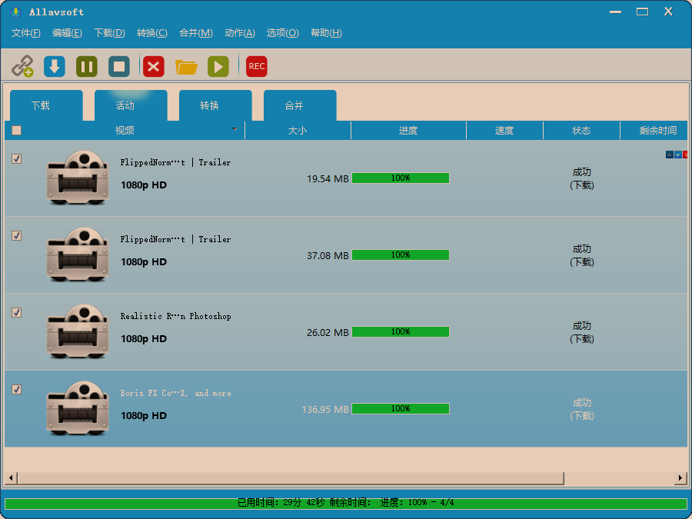The height and width of the screenshot is (519, 692).
Task: Select the 'Boris FX Co…X, and more' title
Action: click(175, 393)
